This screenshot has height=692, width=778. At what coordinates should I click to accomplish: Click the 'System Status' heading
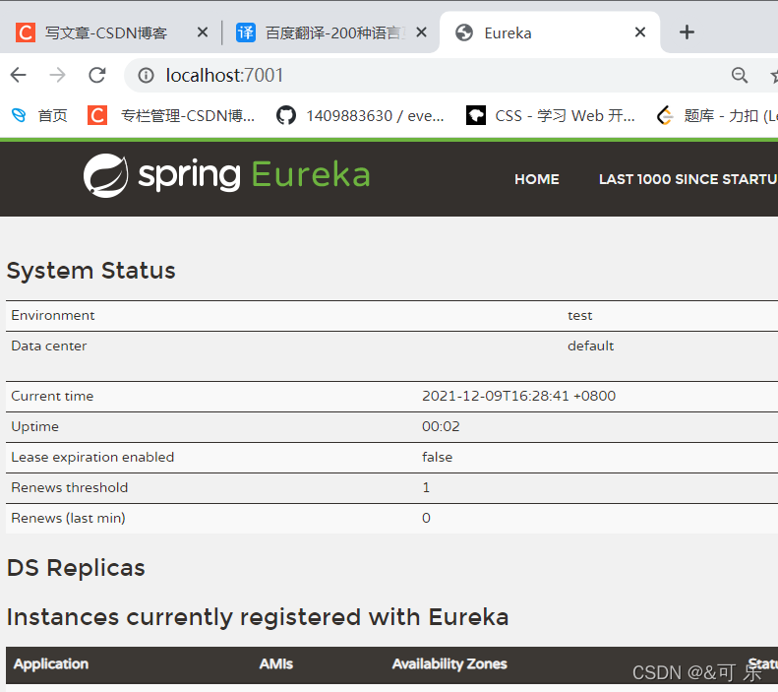tap(91, 271)
